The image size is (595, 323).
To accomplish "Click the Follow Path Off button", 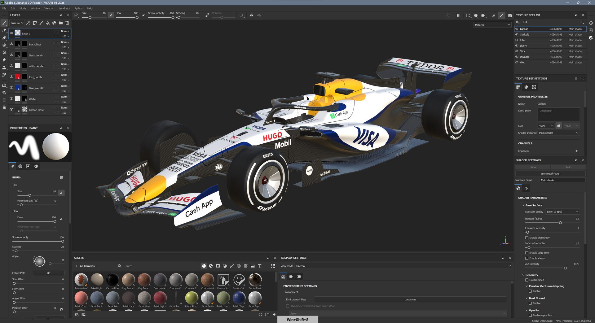I will 49,273.
